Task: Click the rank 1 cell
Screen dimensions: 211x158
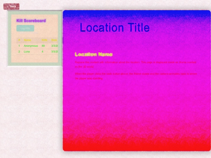Action: pos(19,46)
